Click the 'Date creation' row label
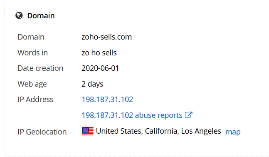This screenshot has width=269, height=157. pyautogui.click(x=40, y=68)
